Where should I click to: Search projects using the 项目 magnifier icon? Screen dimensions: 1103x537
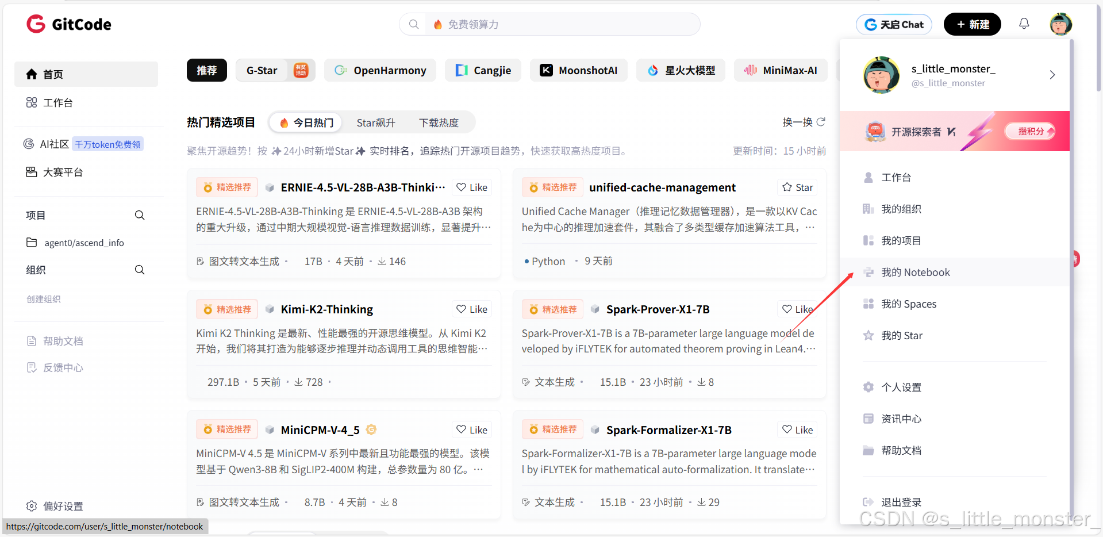(140, 215)
